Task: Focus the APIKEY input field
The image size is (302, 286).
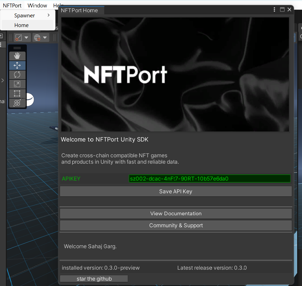Action: 210,178
